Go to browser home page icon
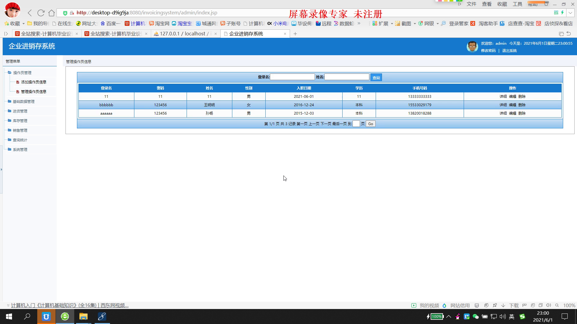Viewport: 577px width, 324px height. point(52,13)
